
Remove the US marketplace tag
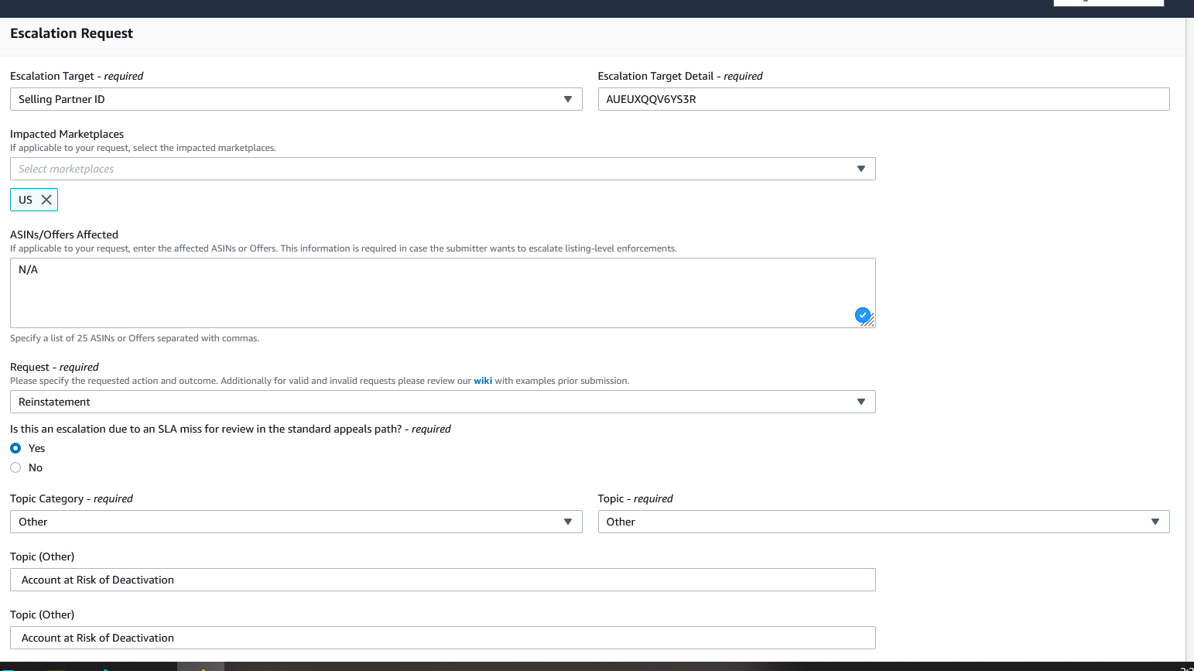[x=46, y=200]
